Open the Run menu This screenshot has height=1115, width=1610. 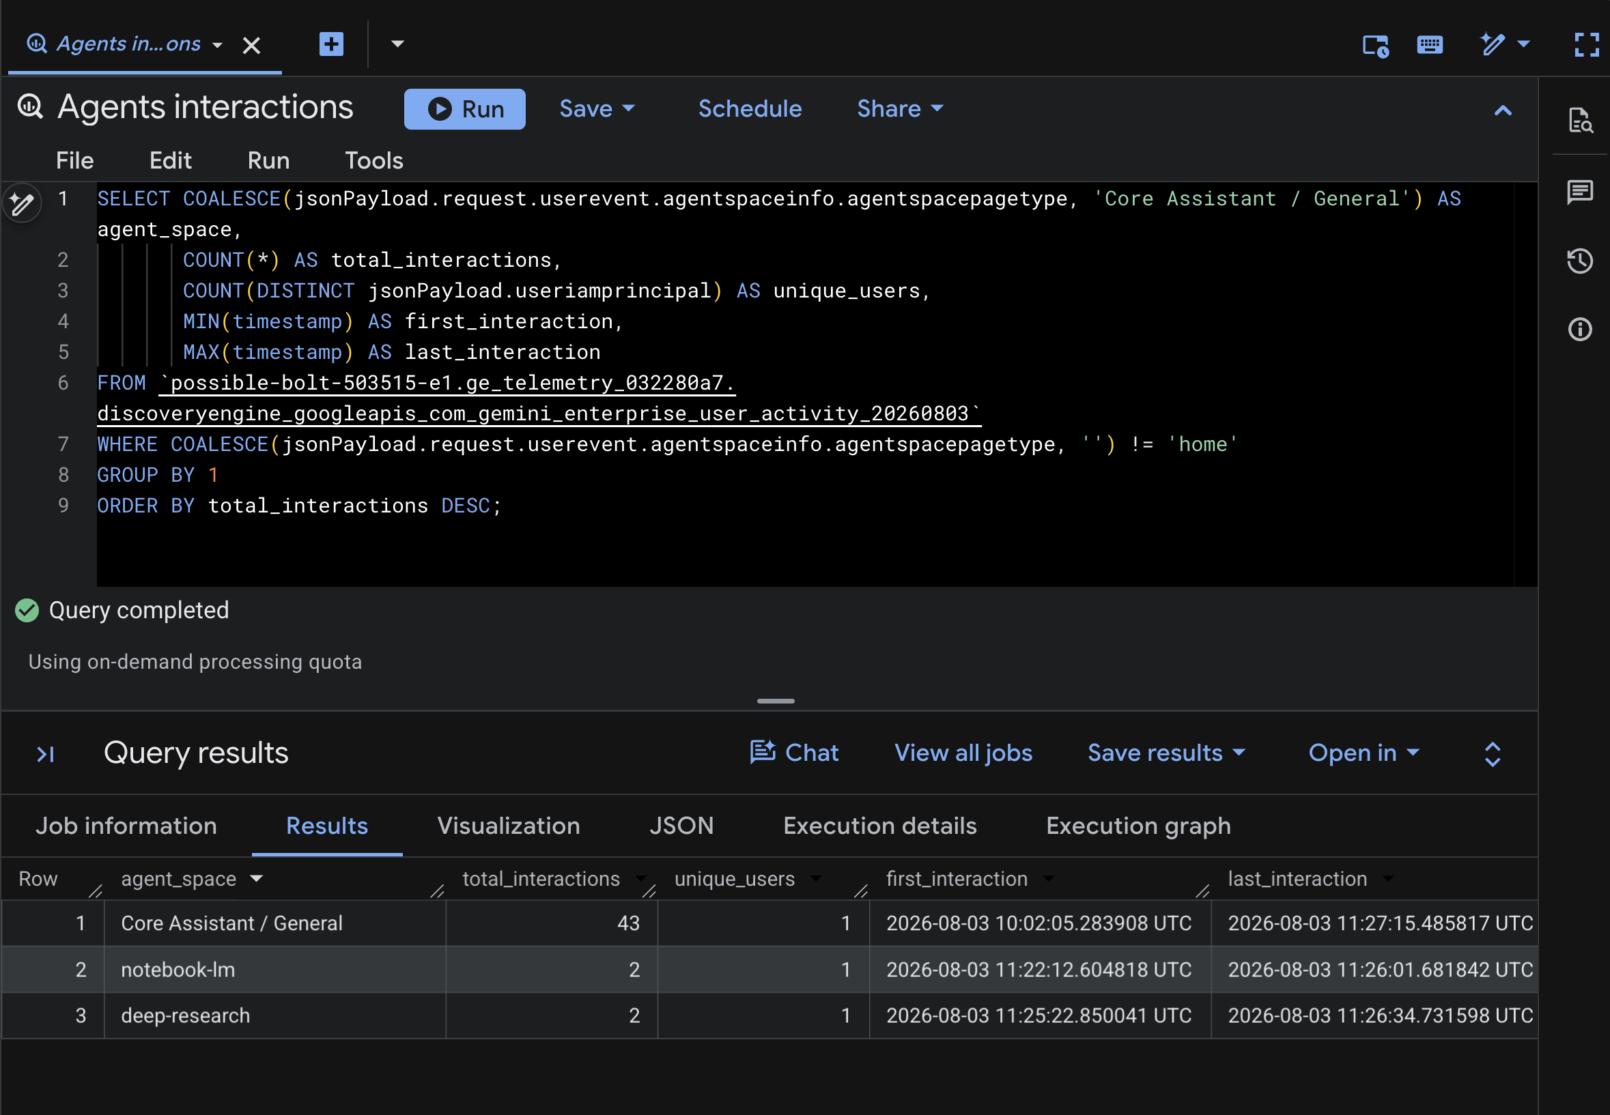tap(268, 160)
